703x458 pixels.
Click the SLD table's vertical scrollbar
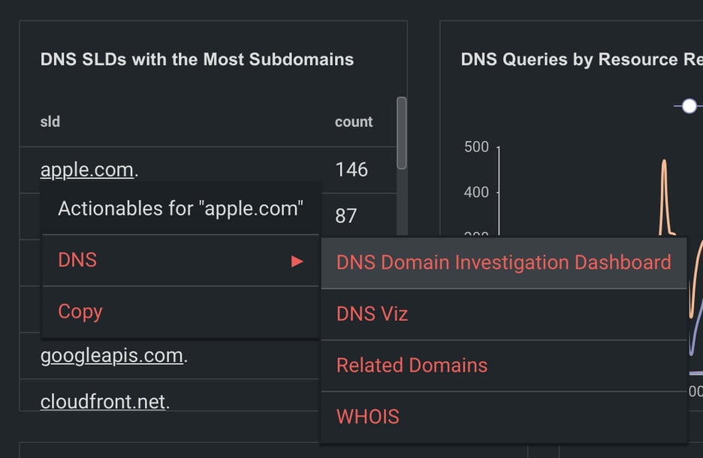[402, 134]
